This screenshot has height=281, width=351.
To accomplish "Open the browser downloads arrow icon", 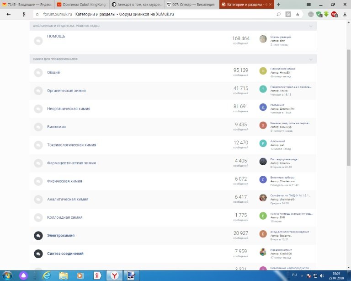I will (x=326, y=14).
